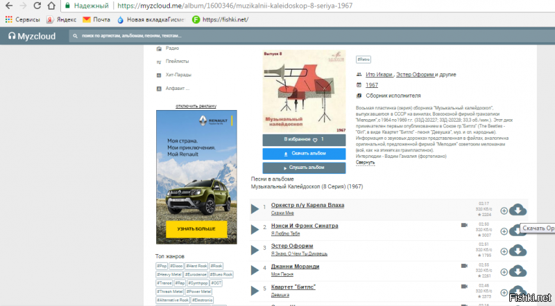The width and height of the screenshot is (555, 306).
Task: Open the Новая вкладка bookmark
Action: click(x=151, y=19)
